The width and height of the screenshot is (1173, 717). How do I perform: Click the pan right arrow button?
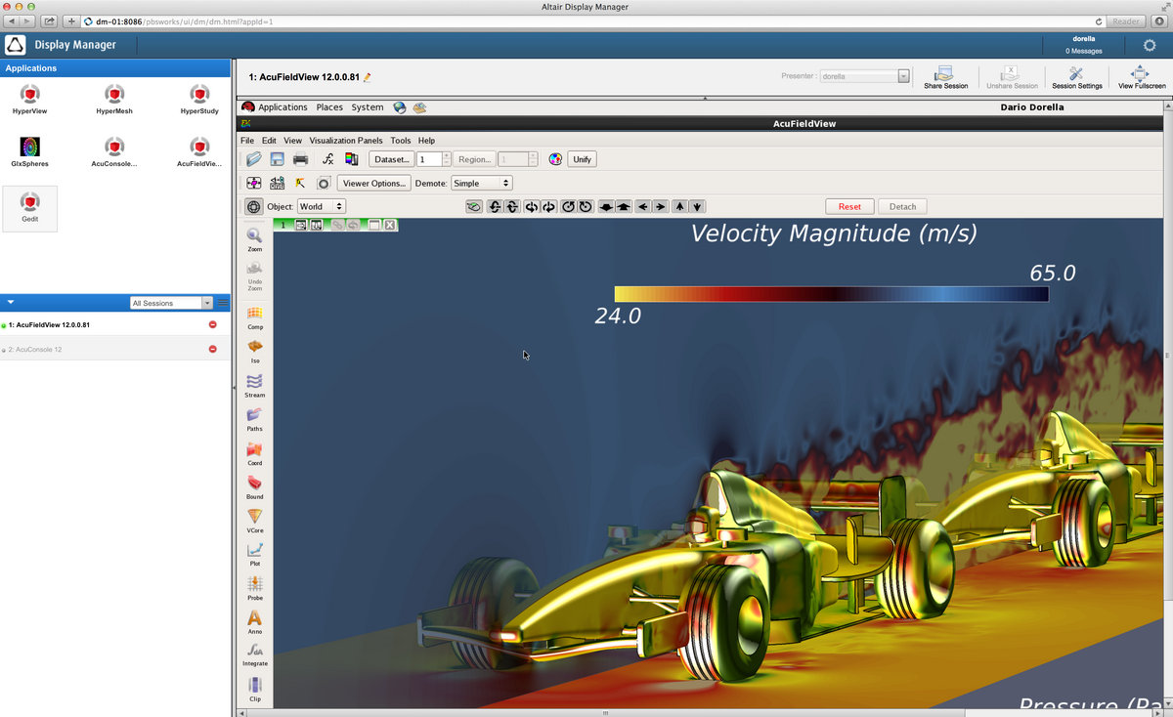tap(660, 206)
